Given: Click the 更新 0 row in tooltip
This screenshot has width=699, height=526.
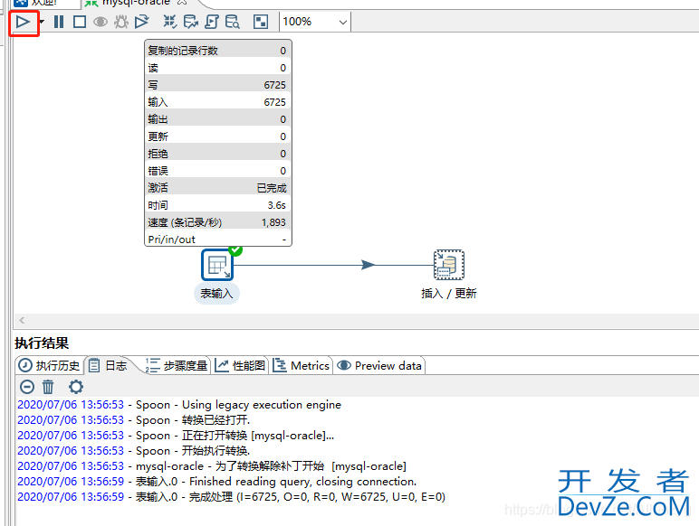Looking at the screenshot, I should point(217,136).
